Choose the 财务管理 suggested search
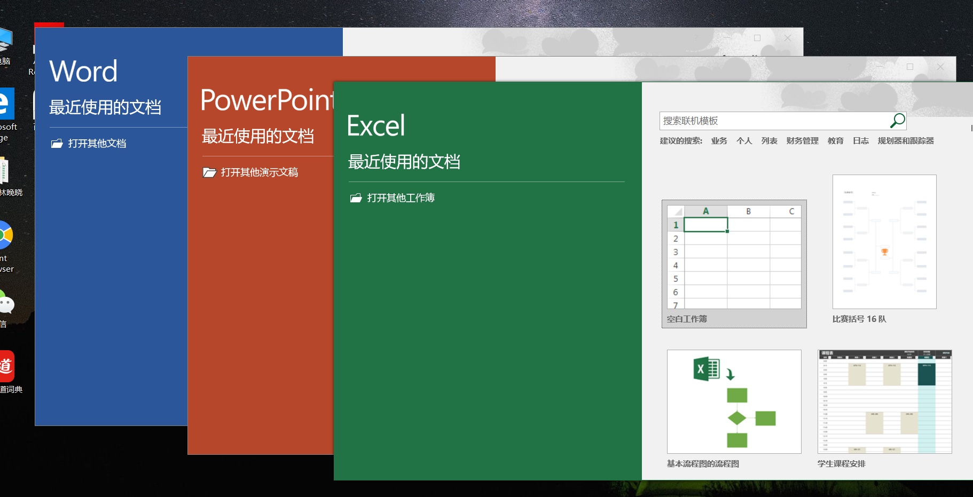The width and height of the screenshot is (973, 497). tap(802, 141)
